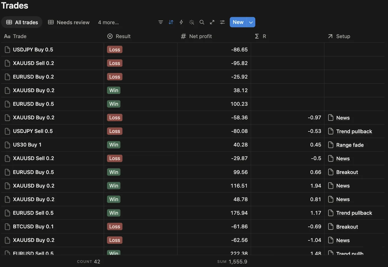Open the Net profit column header menu
Viewport: 388px width, 267px height.
tap(214, 36)
